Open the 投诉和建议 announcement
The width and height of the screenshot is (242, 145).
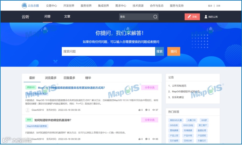tap(178, 97)
